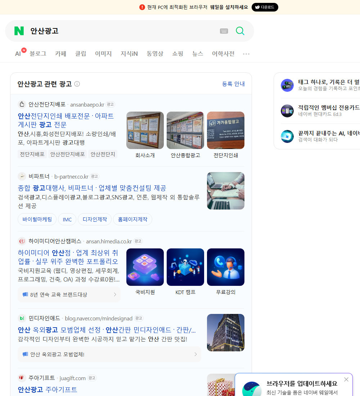Open the 주아기프트 gift box thumbnail
This screenshot has height=396, width=360.
pos(221,385)
